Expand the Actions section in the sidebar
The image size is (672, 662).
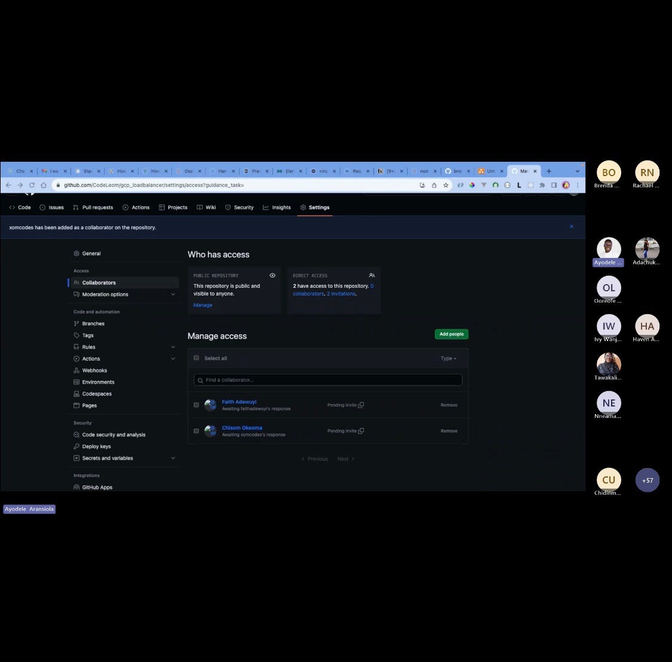[x=173, y=358]
